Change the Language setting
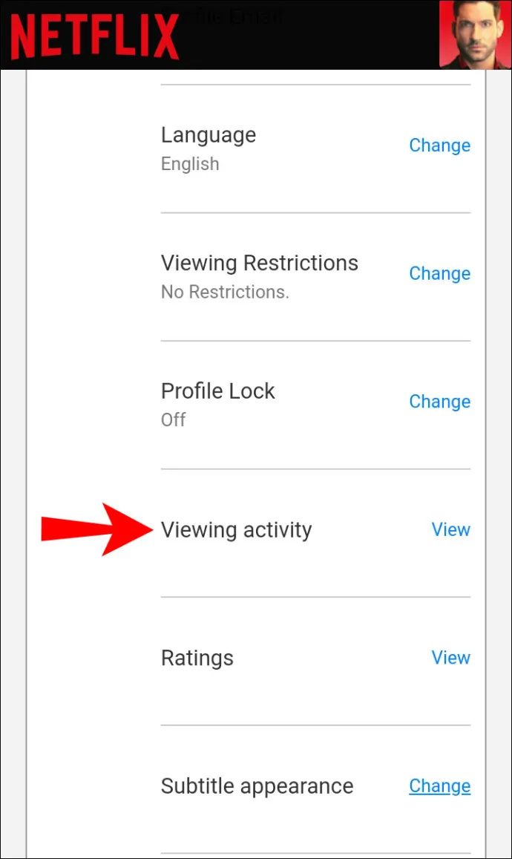Viewport: 512px width, 859px height. point(440,146)
